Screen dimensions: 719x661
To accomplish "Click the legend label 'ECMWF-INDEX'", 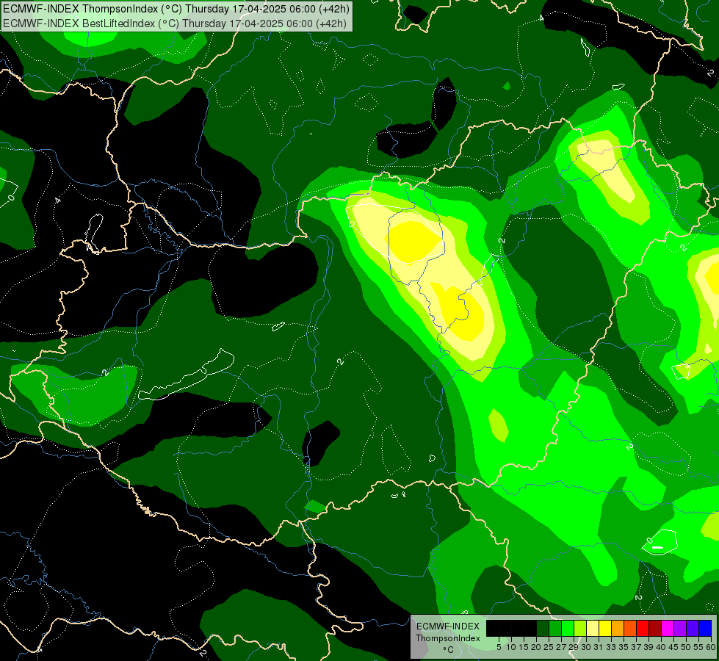I will tap(448, 626).
